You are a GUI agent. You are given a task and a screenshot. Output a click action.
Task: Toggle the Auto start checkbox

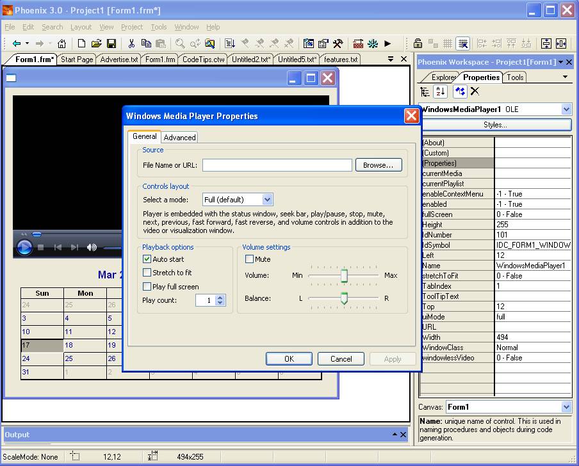(x=147, y=259)
